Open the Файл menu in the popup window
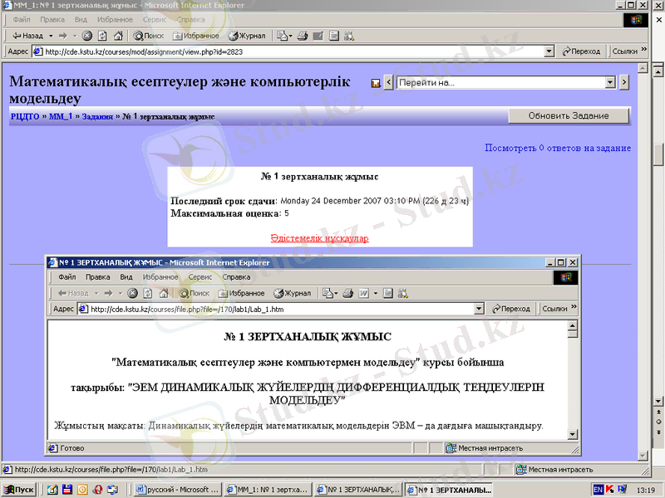Image resolution: width=665 pixels, height=498 pixels. tap(67, 277)
